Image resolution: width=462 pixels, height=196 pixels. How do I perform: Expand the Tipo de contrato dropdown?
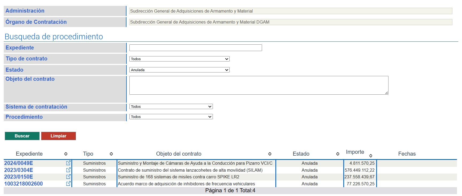[179, 59]
